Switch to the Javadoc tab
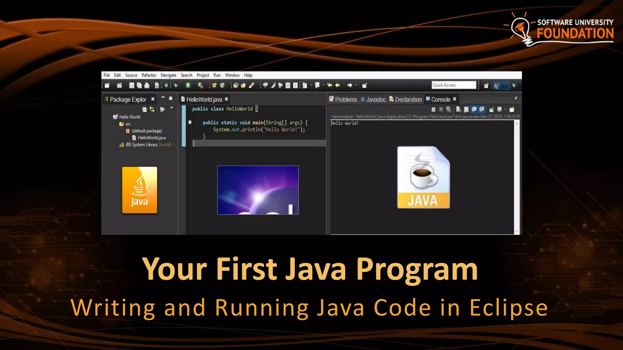 click(x=373, y=99)
